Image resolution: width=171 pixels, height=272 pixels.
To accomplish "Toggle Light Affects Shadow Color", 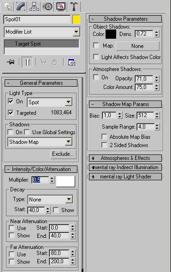I will pos(96,57).
